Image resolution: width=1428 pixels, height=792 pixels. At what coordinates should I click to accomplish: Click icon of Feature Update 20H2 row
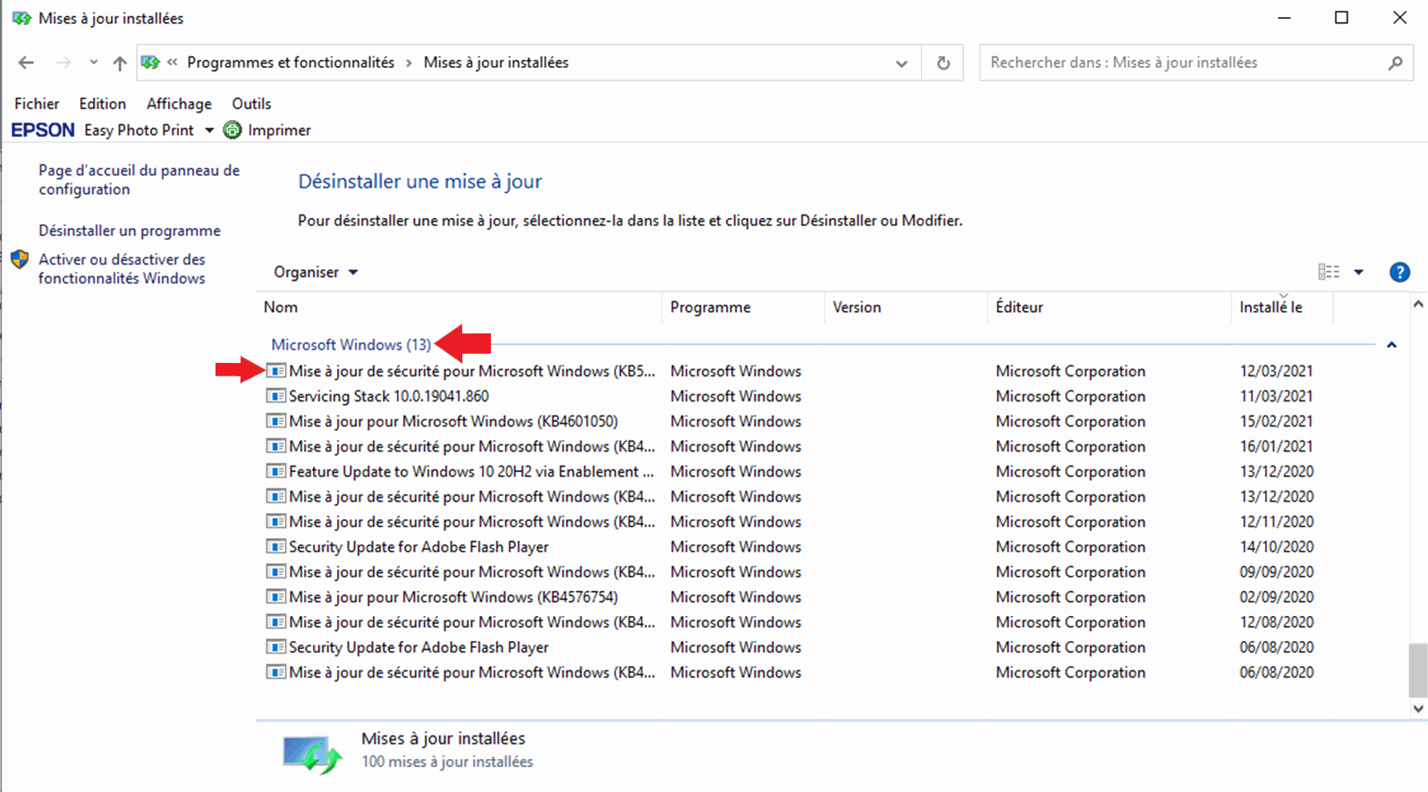click(276, 471)
